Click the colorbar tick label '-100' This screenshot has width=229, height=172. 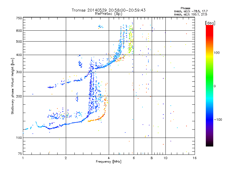tap(218, 120)
